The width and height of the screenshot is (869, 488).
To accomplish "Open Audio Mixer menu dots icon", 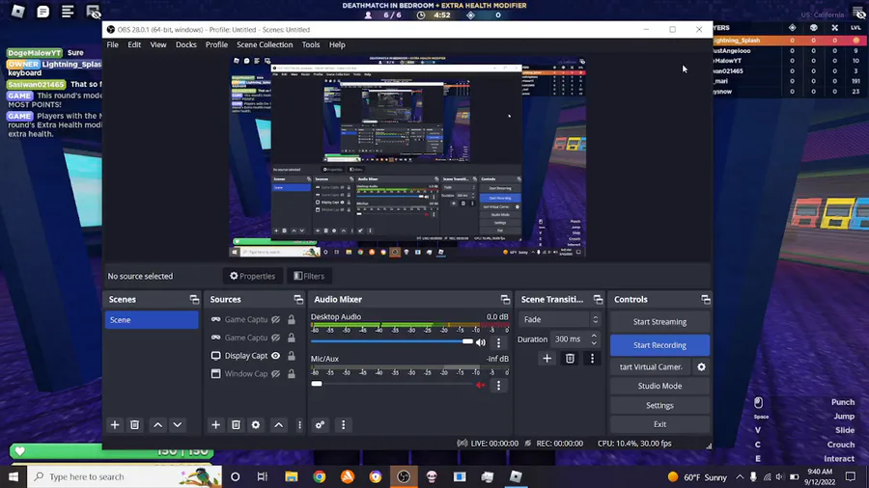I will pos(343,425).
